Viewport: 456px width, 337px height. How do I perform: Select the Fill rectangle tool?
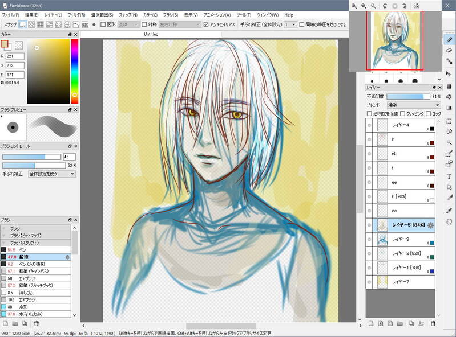tap(449, 86)
